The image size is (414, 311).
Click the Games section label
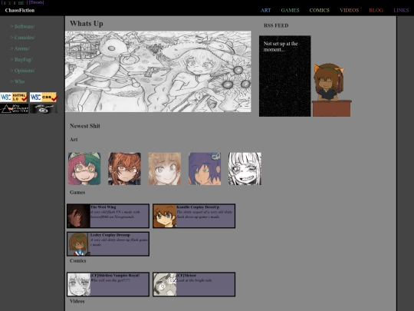[77, 193]
